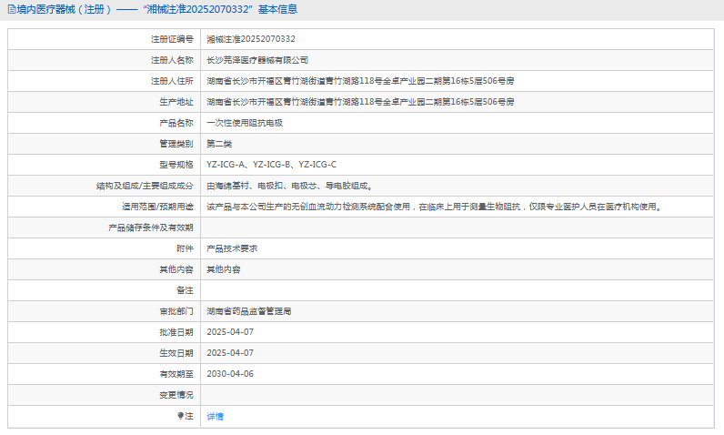Click the 注册证编号 label

(x=172, y=39)
